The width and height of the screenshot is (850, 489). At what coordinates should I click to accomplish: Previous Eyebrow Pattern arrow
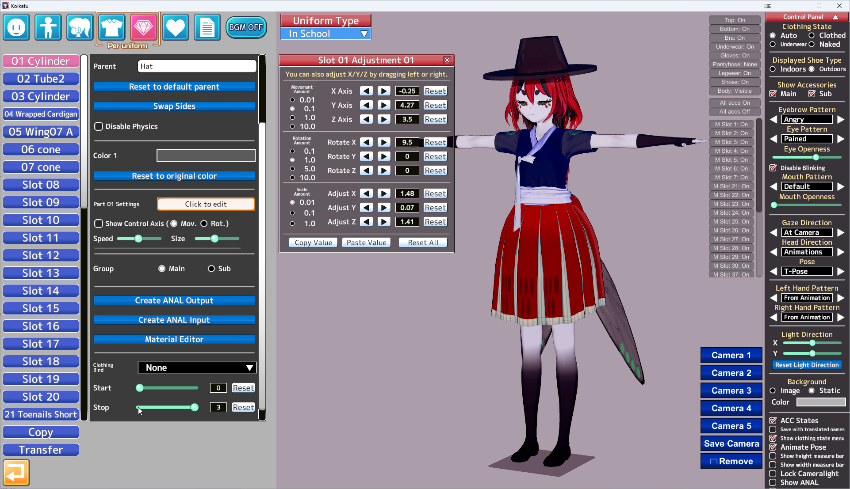coord(773,119)
